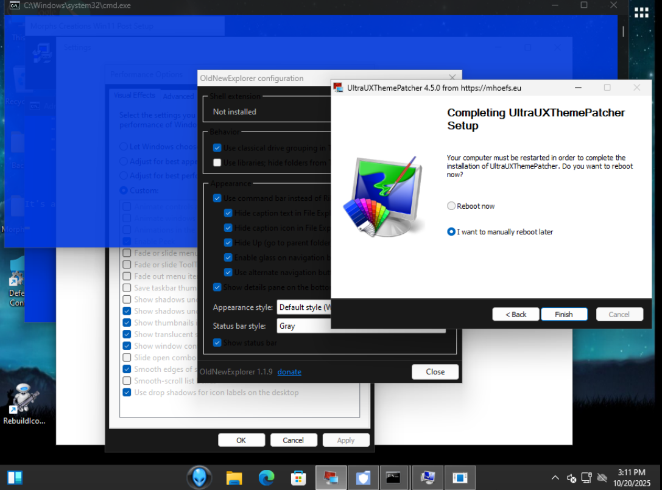662x490 pixels.
Task: Open the Windows Security shield taskbar icon
Action: tap(363, 478)
